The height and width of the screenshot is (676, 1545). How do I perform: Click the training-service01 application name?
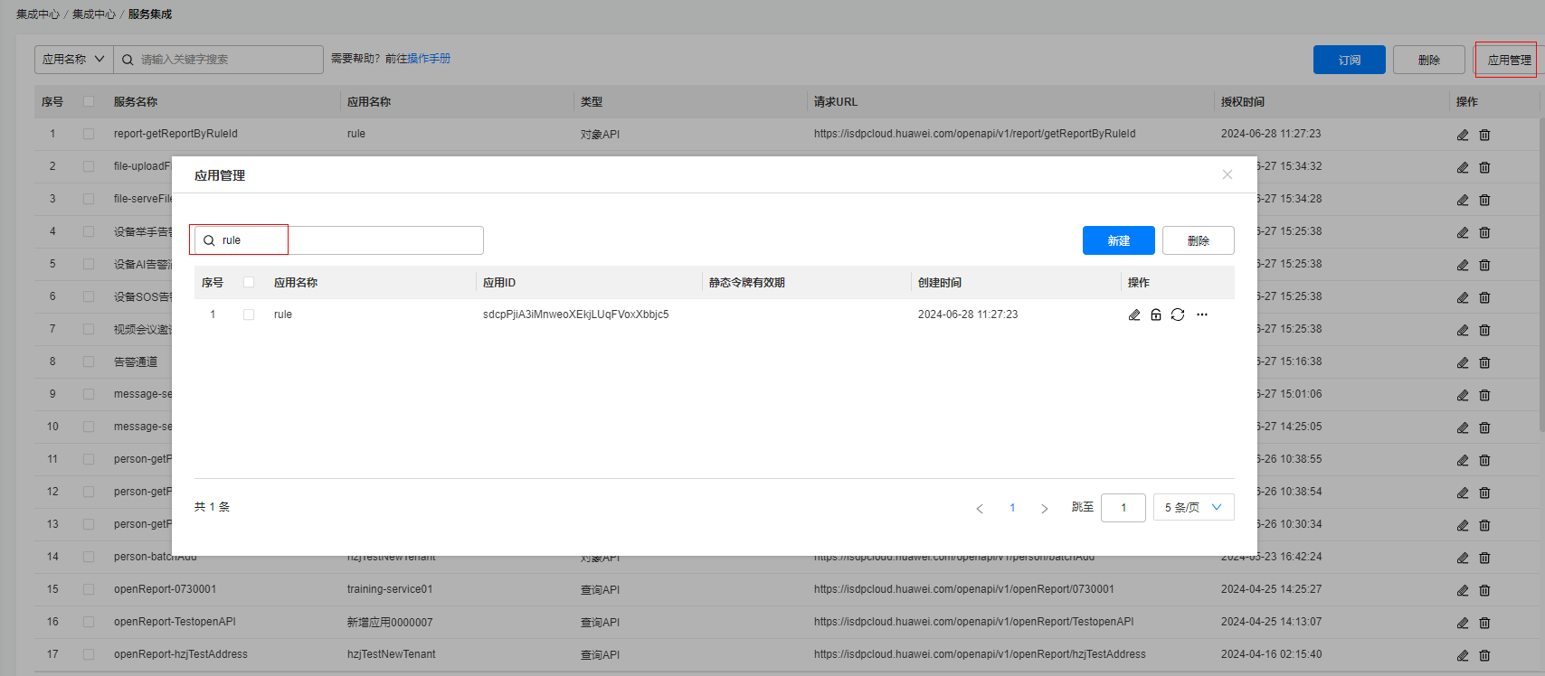coord(390,589)
